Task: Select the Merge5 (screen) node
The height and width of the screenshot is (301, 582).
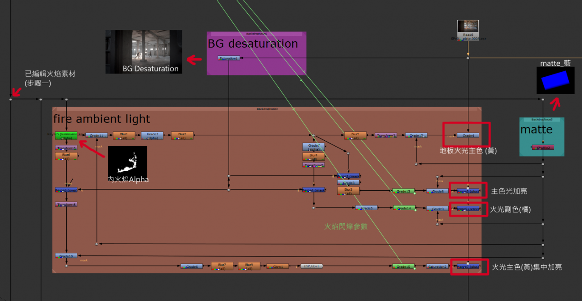Action: pyautogui.click(x=468, y=208)
